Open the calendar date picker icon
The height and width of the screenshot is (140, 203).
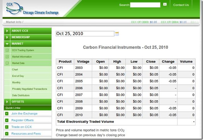tap(117, 34)
